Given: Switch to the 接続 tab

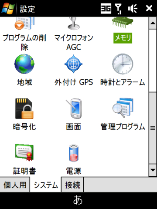Looking at the screenshot, I should point(72,185).
